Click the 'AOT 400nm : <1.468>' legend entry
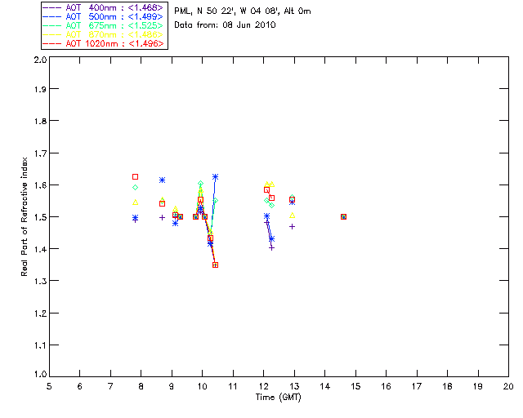The width and height of the screenshot is (523, 418). pyautogui.click(x=103, y=7)
